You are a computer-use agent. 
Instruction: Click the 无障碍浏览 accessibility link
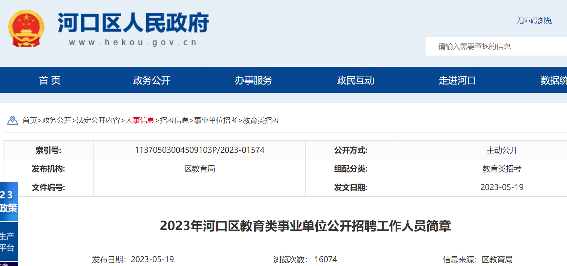[534, 21]
